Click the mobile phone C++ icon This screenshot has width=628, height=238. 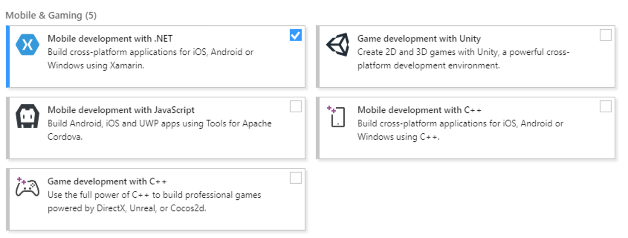(336, 116)
